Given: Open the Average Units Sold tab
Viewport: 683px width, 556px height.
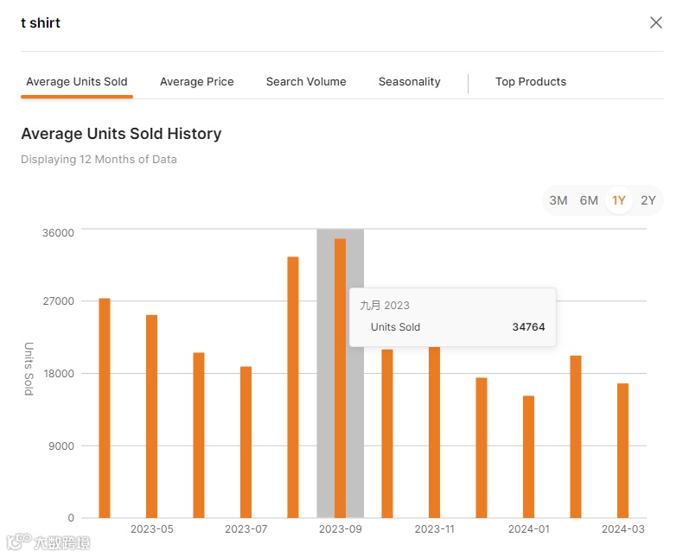Looking at the screenshot, I should [x=77, y=82].
